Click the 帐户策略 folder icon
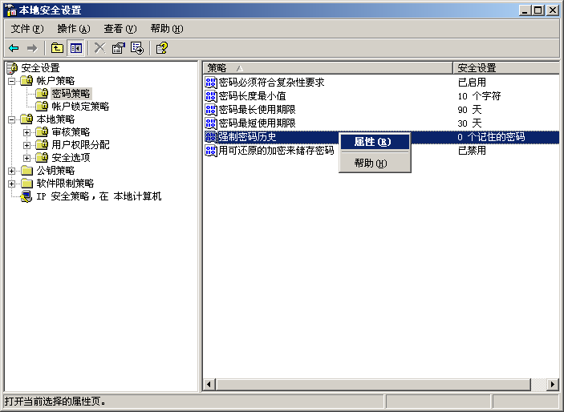The width and height of the screenshot is (564, 412). click(26, 80)
